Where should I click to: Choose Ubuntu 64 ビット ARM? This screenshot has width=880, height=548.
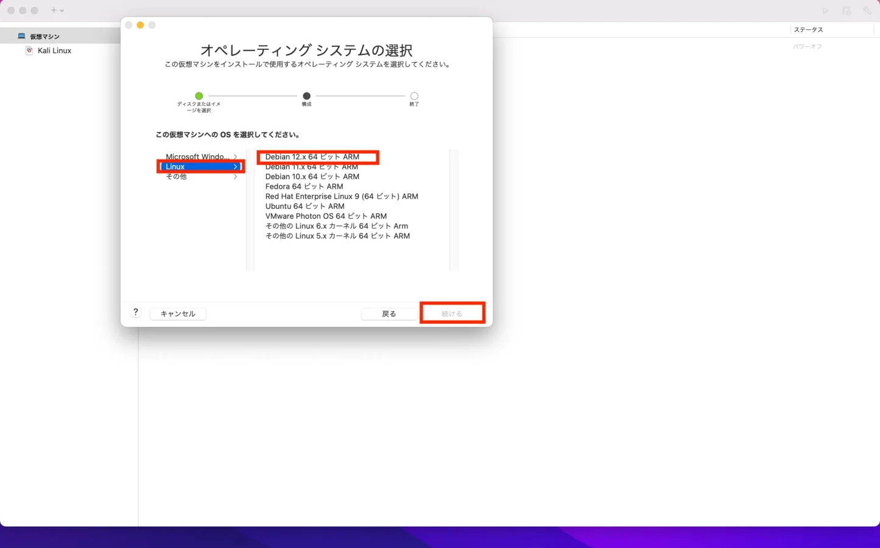pos(304,206)
